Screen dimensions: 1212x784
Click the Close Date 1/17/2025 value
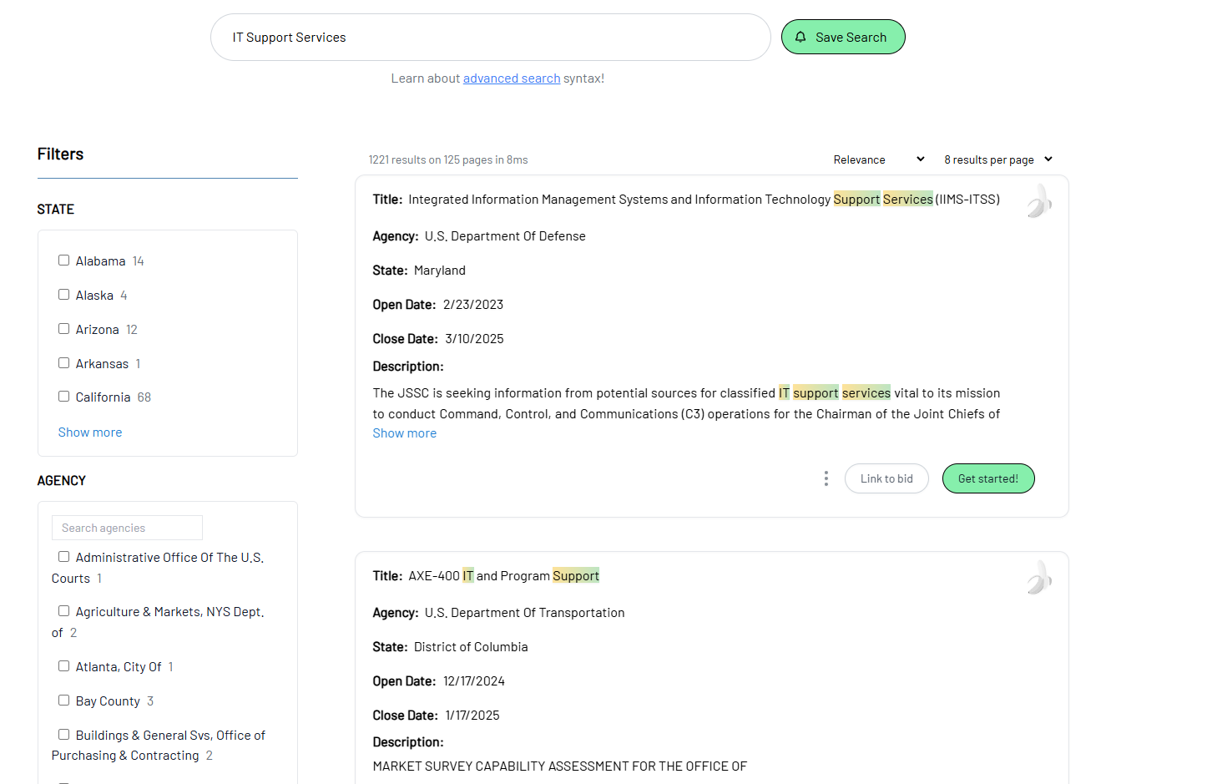472,716
